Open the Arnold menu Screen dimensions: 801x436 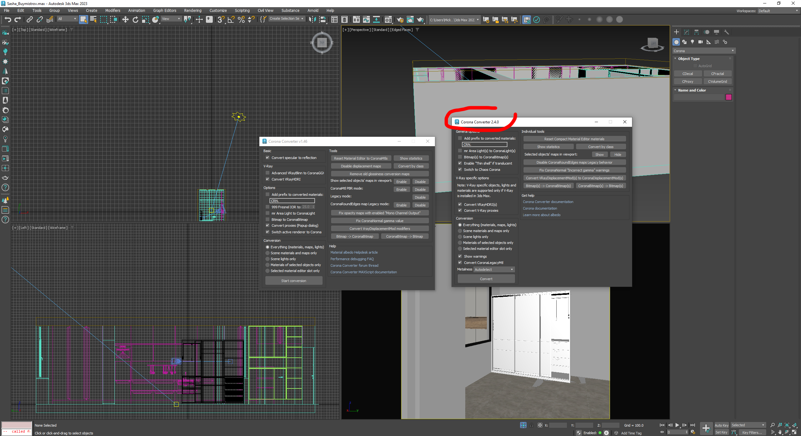tap(313, 11)
